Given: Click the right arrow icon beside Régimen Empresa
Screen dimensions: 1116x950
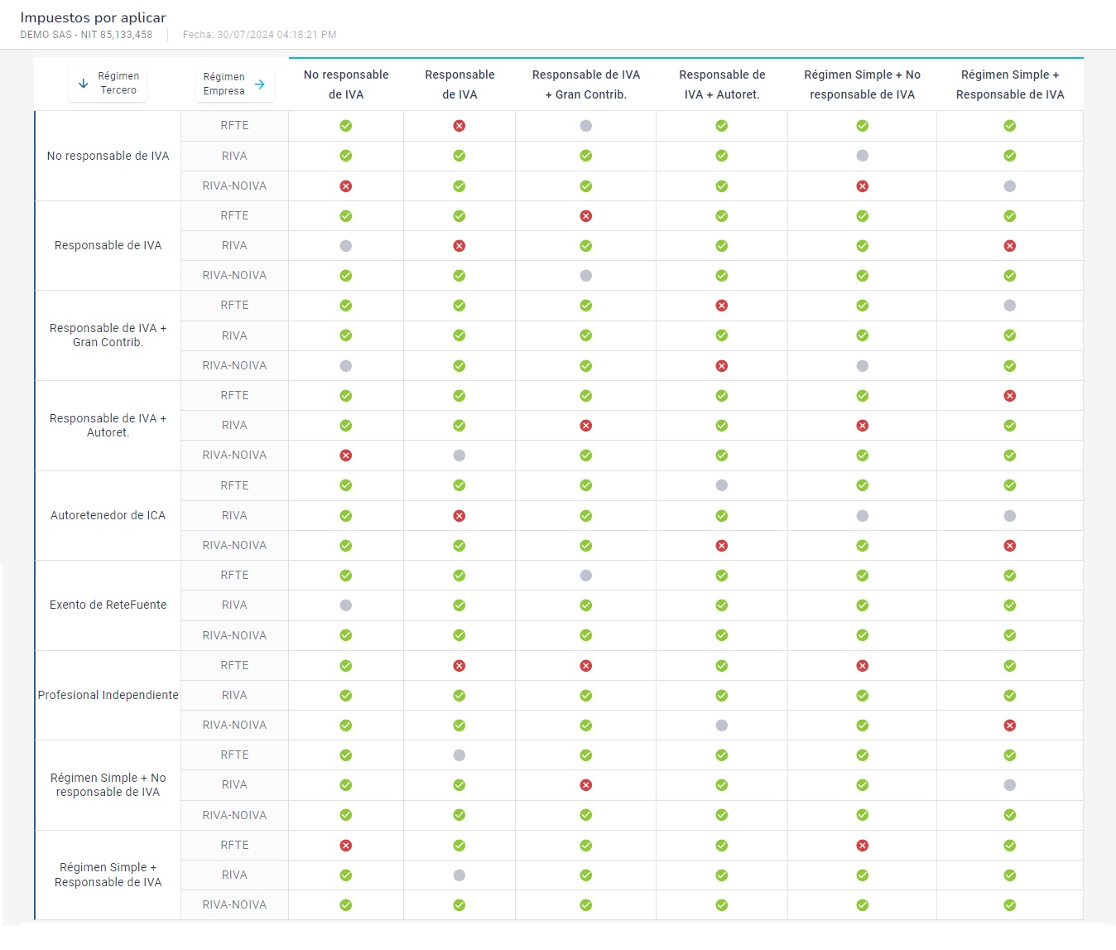Looking at the screenshot, I should tap(260, 84).
